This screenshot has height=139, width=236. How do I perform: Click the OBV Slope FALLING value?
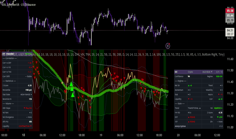pyautogui.click(x=28, y=108)
